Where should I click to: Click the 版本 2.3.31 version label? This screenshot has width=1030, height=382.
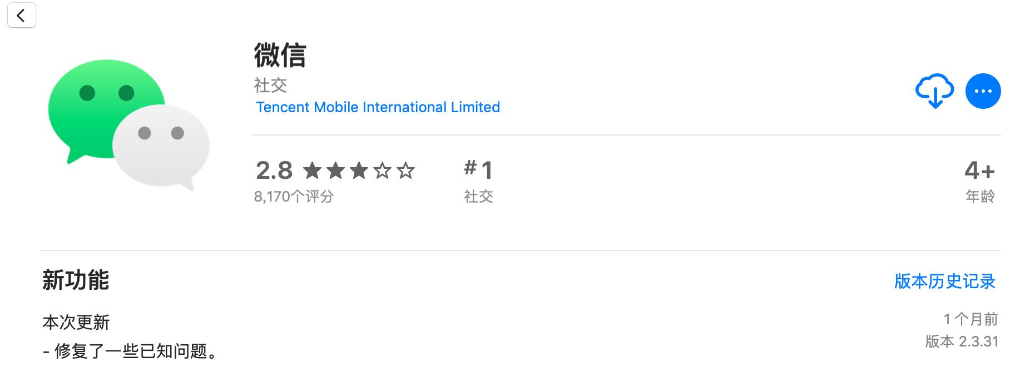(962, 341)
